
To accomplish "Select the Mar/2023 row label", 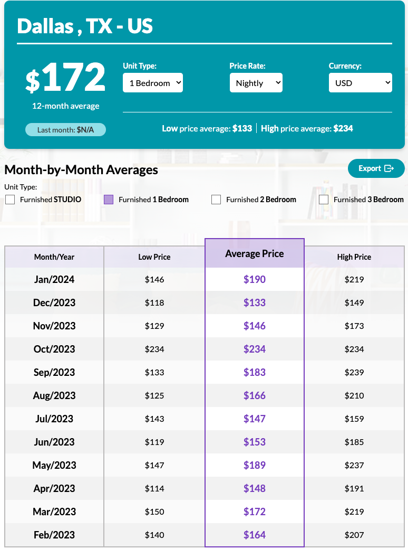I will click(x=54, y=512).
